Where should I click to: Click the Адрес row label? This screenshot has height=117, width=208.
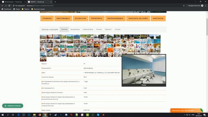click(43, 73)
